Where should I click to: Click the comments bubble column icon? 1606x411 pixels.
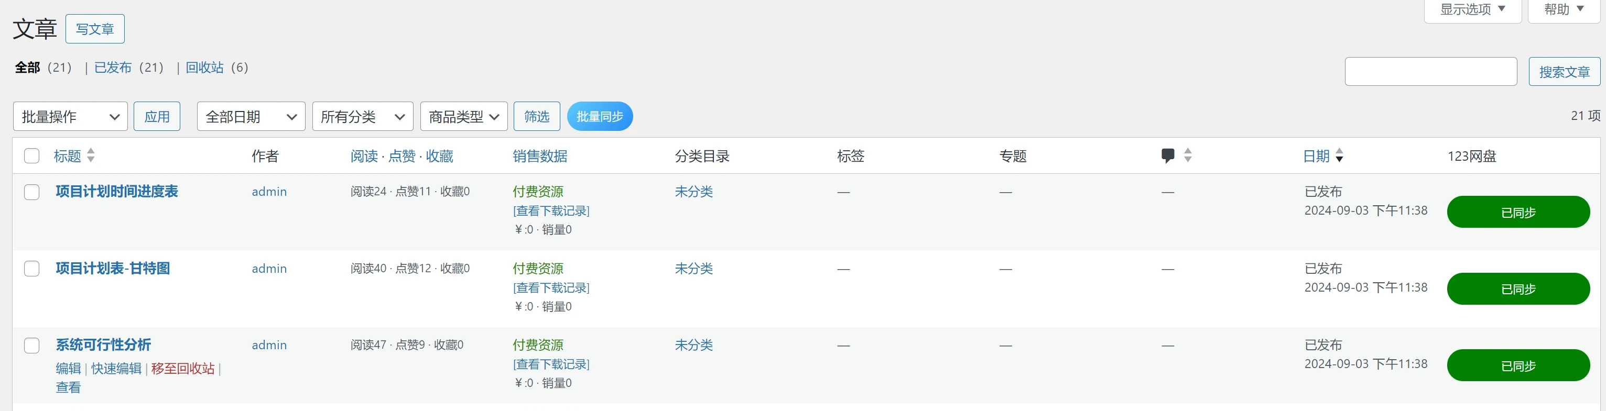coord(1168,155)
